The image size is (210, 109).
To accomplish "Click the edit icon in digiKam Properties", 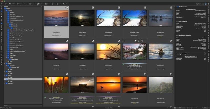I will tap(205, 54).
